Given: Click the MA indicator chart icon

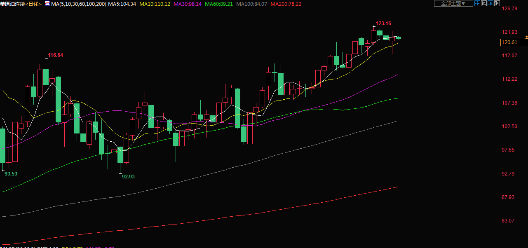Looking at the screenshot, I should pos(47,4).
